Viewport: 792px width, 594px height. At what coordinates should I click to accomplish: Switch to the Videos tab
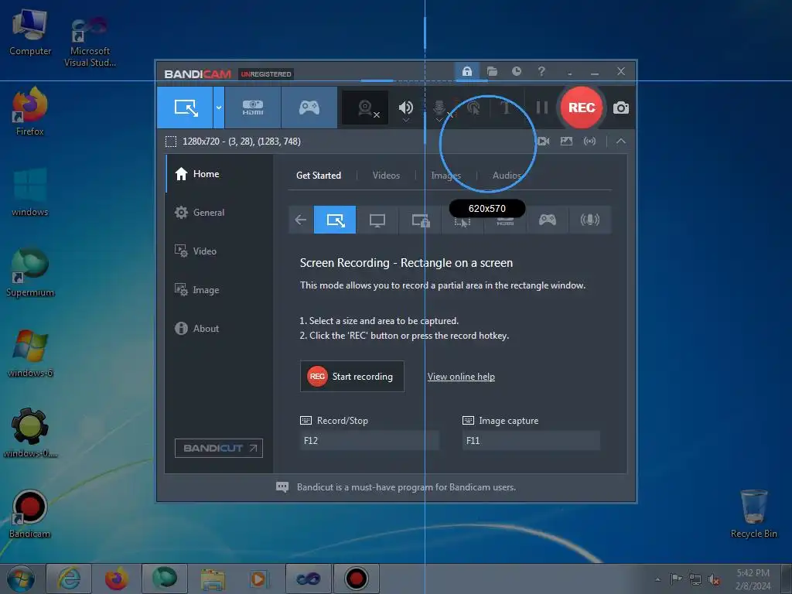386,176
